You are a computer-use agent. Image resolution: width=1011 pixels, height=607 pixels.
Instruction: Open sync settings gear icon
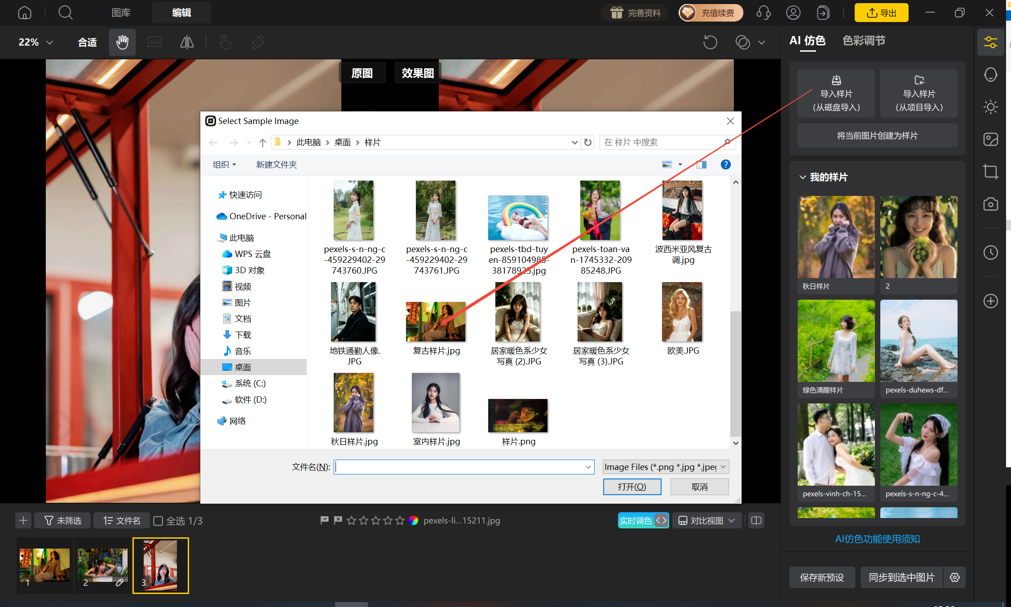pos(955,577)
